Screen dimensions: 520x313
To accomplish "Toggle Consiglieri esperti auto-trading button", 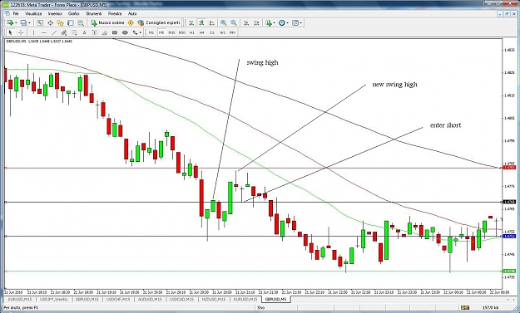I will coord(159,22).
